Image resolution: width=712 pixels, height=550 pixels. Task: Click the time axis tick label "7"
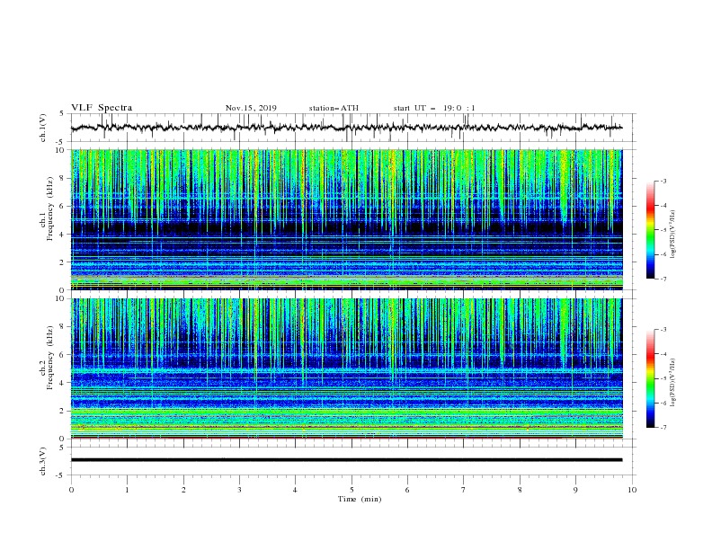(x=464, y=490)
